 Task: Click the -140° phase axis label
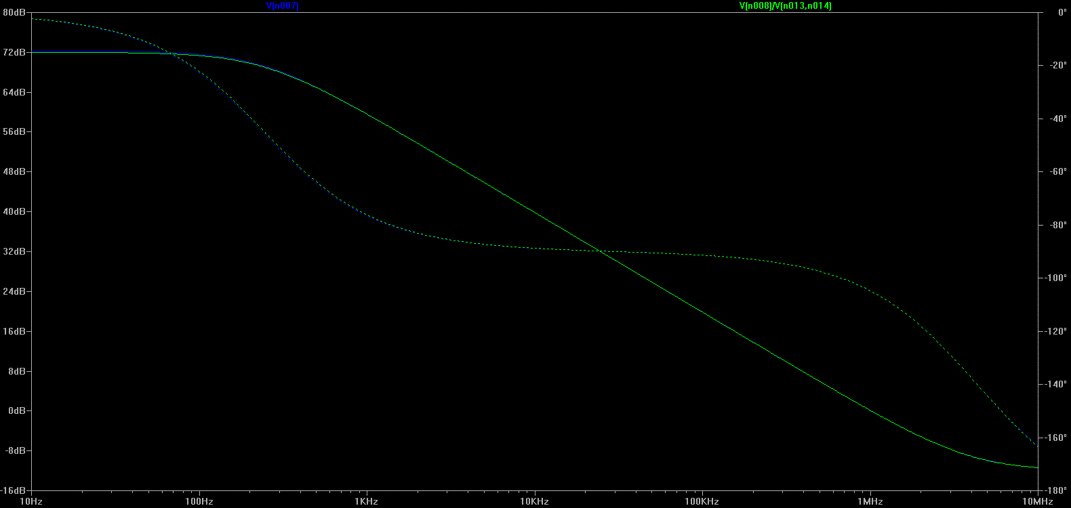1055,384
